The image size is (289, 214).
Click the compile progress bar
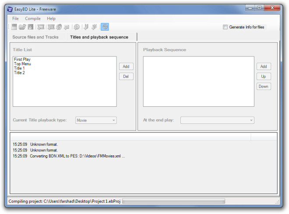(174, 201)
